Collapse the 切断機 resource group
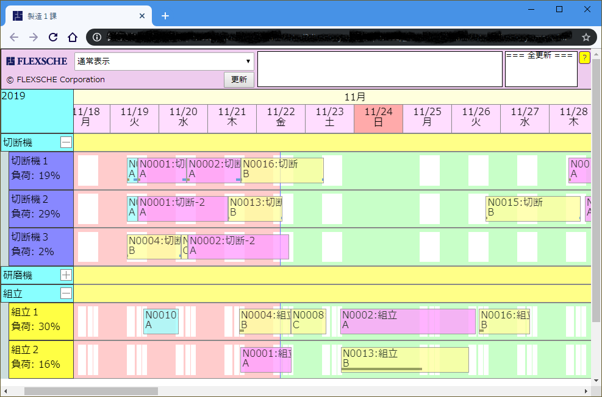Viewport: 602px width, 397px height. [x=66, y=142]
